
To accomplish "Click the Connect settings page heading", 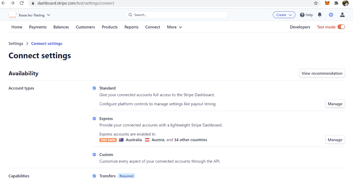I will point(39,56).
